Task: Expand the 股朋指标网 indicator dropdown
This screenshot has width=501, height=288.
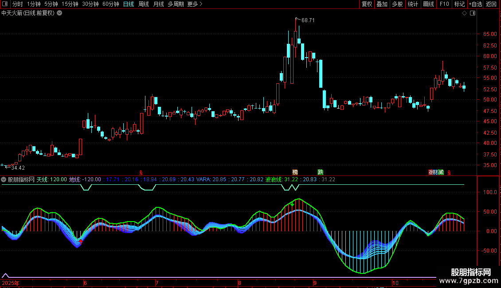Action: coord(4,179)
